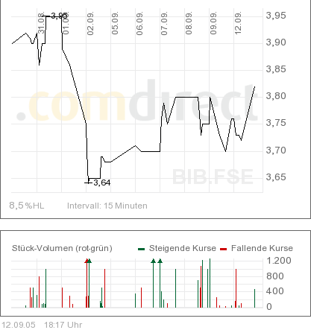Click the BIB.FSE symbol watermark
The image size is (311, 330).
coord(213,177)
